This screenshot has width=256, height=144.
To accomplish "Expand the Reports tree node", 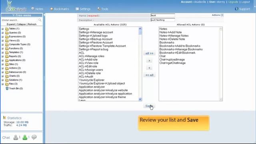I will pos(3,56).
